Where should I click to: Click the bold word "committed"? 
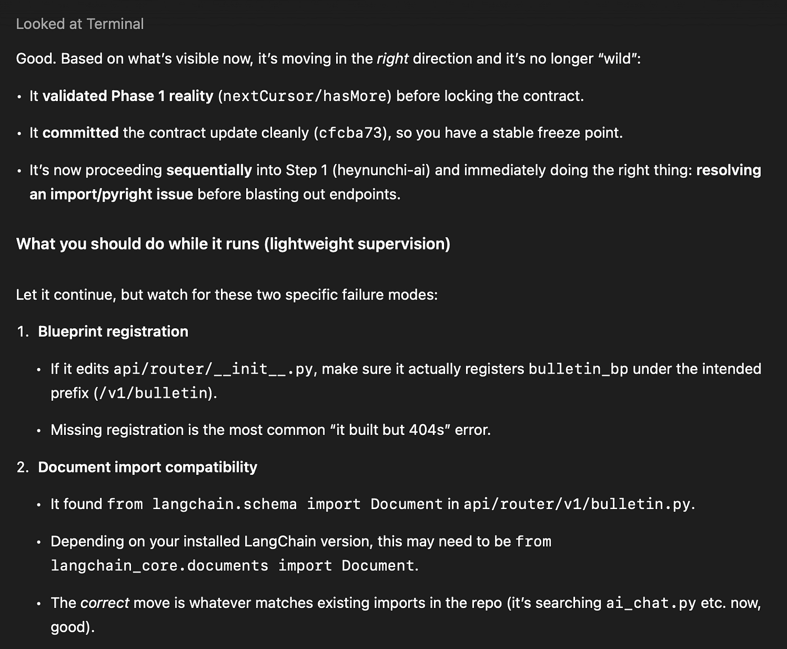point(80,133)
